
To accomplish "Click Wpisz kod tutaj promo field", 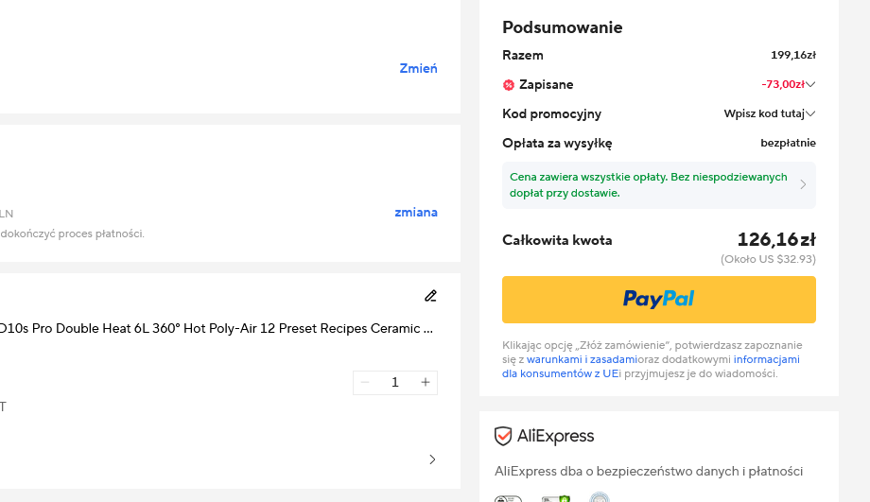I will coord(764,113).
